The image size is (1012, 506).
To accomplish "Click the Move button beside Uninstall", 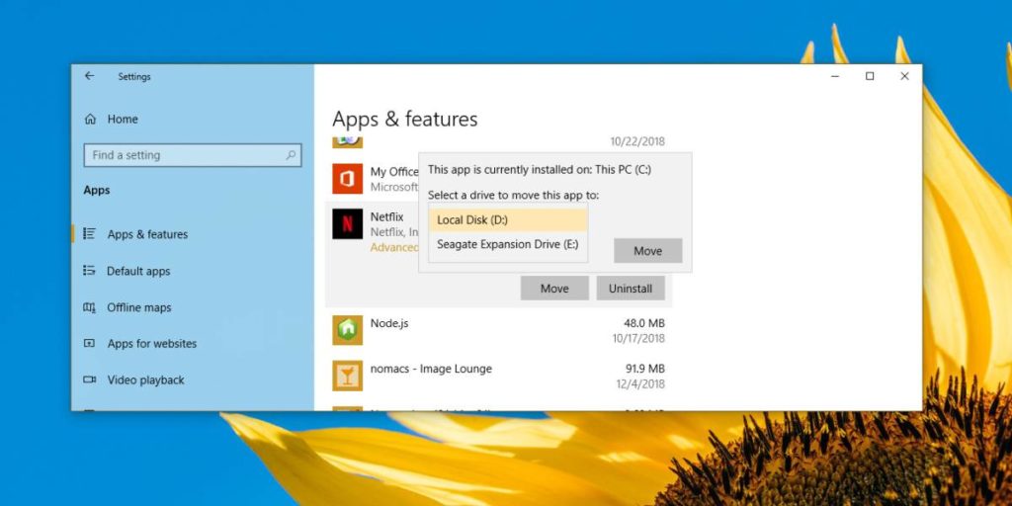I will (x=554, y=289).
